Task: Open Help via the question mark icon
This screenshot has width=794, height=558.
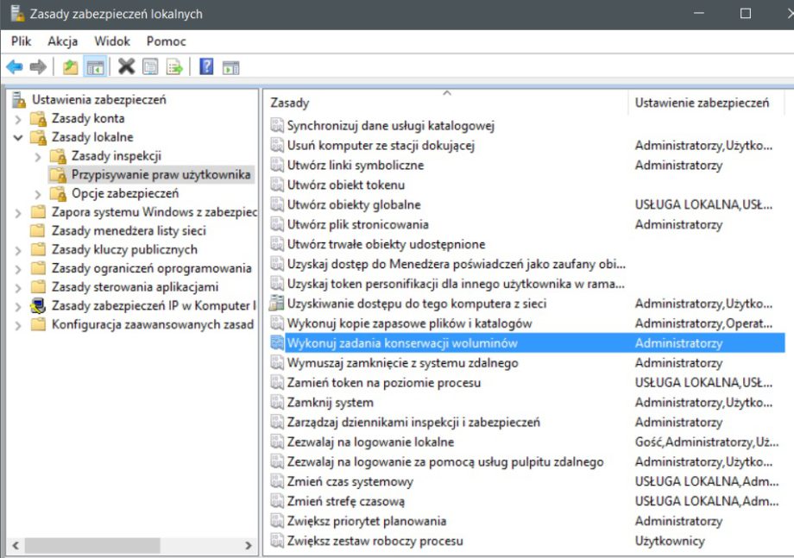Action: point(205,66)
